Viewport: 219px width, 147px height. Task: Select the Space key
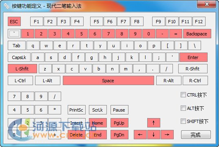(108, 81)
